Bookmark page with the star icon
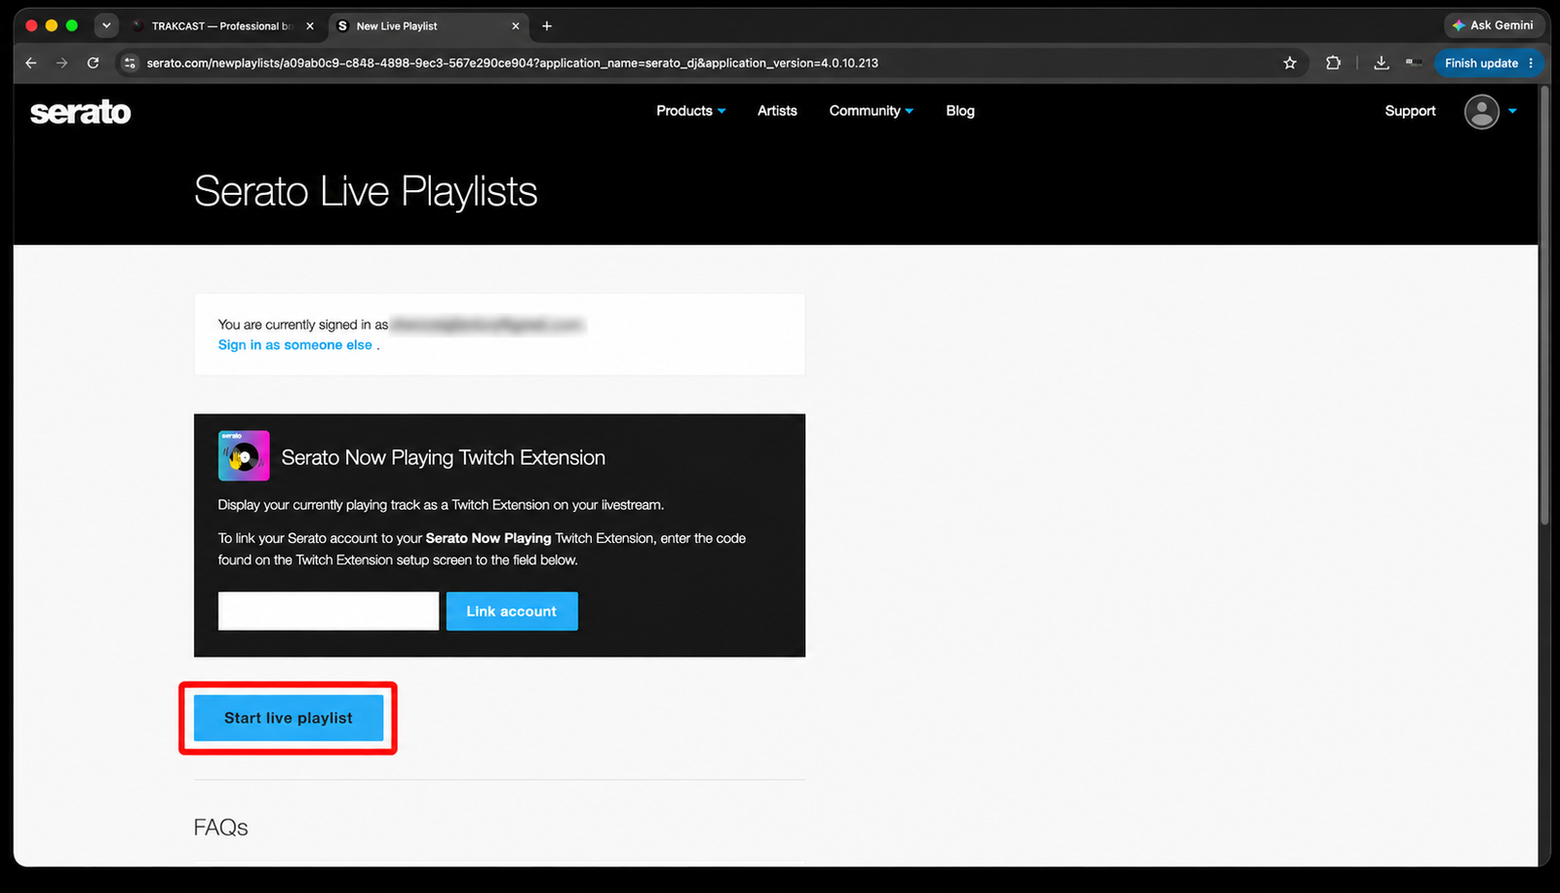1560x893 pixels. pos(1290,62)
